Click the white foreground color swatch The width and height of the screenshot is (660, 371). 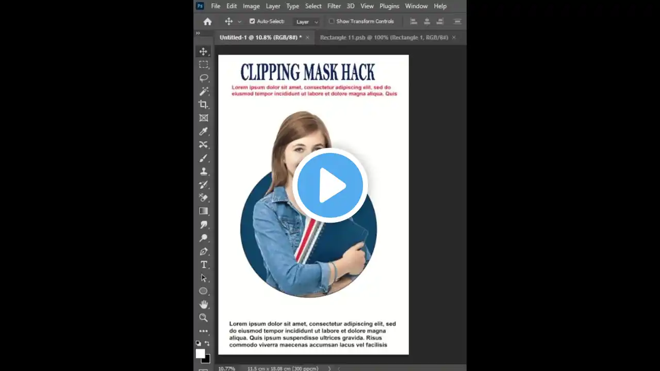200,353
